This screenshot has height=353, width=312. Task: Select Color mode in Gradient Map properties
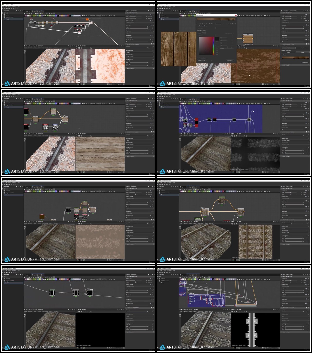288,48
